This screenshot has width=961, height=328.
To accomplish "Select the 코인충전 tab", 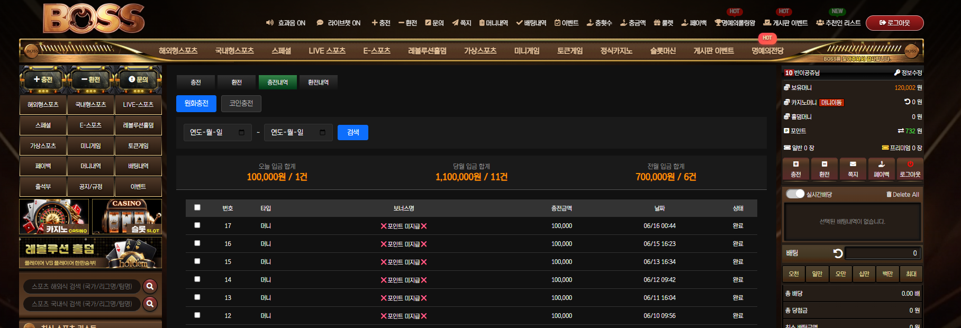I will coord(241,103).
